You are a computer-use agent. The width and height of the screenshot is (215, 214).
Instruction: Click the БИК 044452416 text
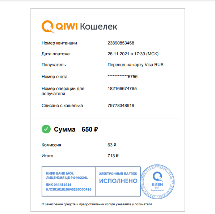59,185
